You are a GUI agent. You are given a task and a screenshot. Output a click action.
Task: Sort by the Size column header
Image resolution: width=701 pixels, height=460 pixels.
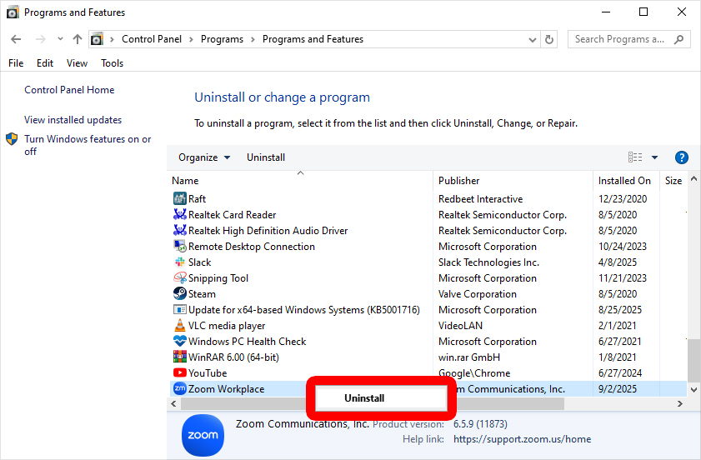pos(673,181)
